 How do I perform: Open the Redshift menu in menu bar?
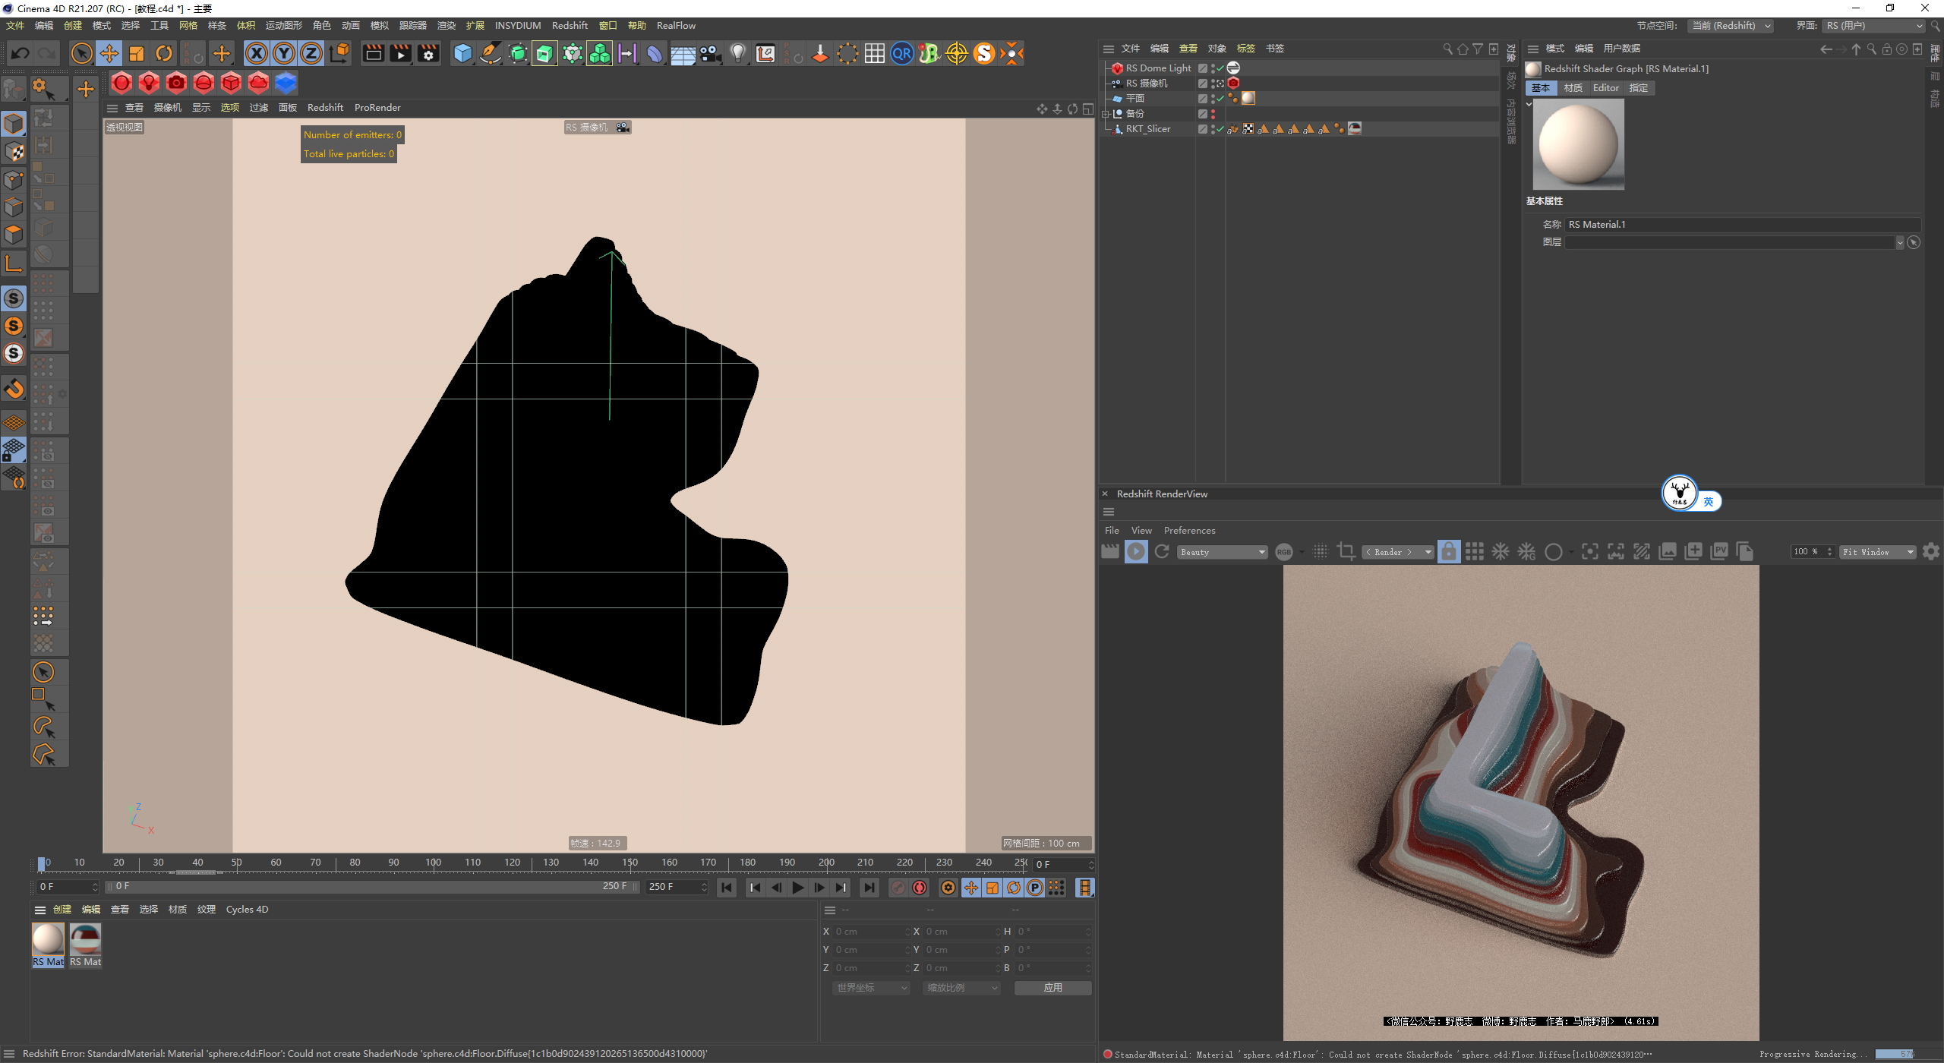tap(570, 25)
